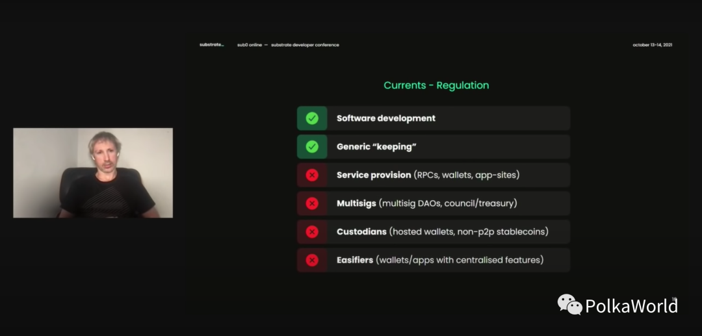Click the red X beside Easifiers

(x=312, y=260)
